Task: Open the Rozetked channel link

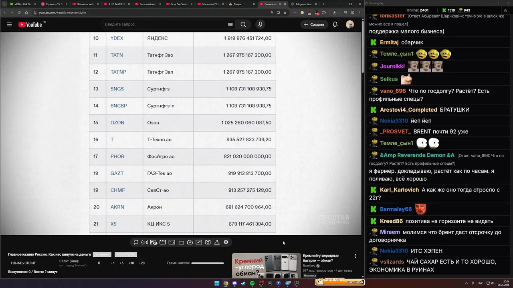Action: 309,266
